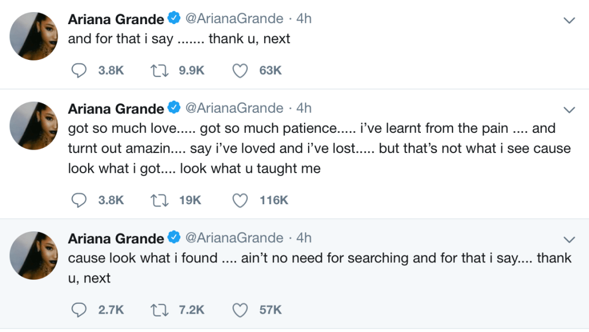Open the @ArianaGrande handle on the second tweet
Screen dimensions: 589x332
point(234,108)
